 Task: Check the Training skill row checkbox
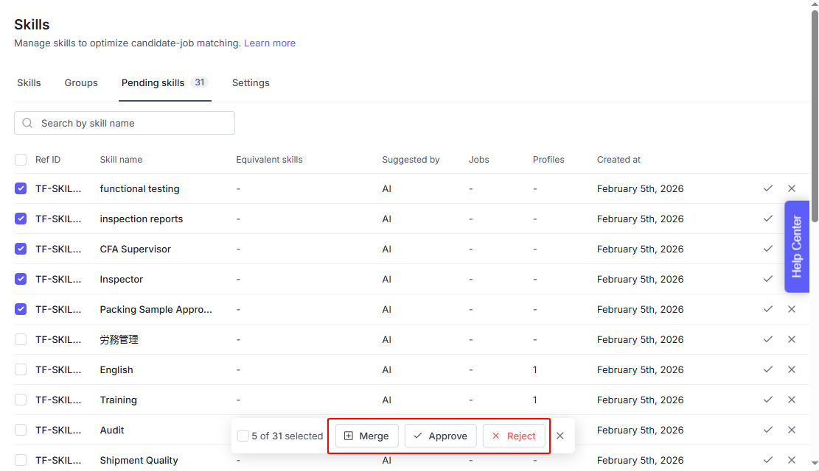[x=21, y=400]
